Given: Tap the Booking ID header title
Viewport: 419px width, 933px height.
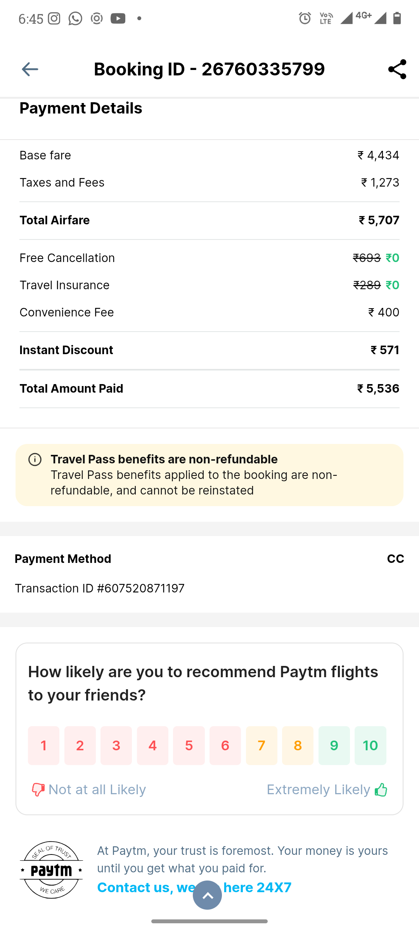Looking at the screenshot, I should (x=209, y=69).
